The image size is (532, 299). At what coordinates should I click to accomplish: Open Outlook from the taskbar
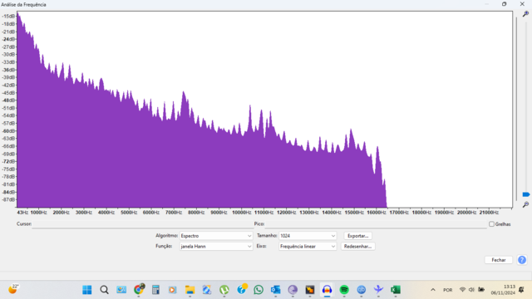click(275, 290)
